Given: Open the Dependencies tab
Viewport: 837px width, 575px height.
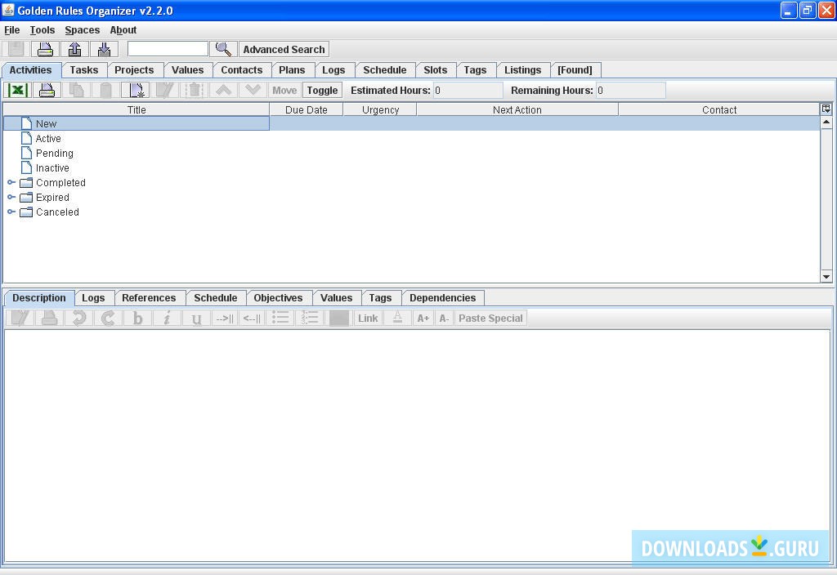Looking at the screenshot, I should (x=442, y=297).
